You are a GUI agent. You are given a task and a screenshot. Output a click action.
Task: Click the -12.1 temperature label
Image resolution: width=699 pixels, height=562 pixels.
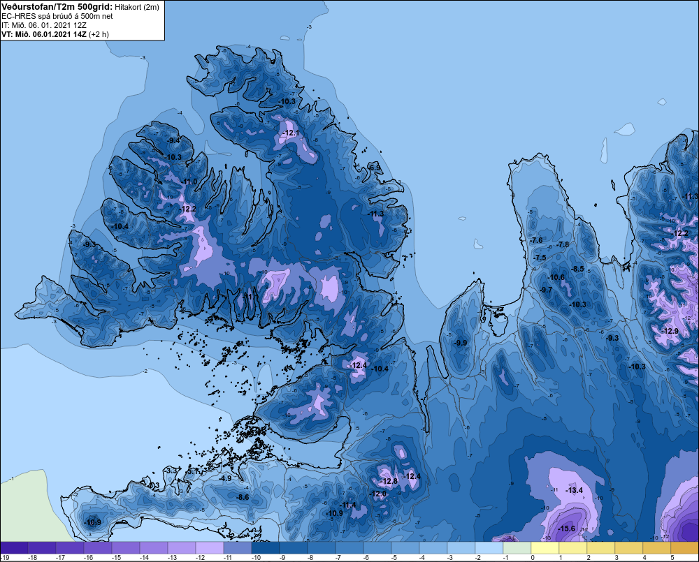point(291,133)
